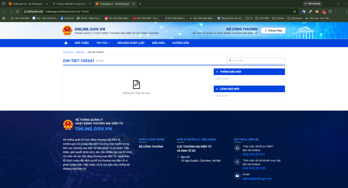Open the X (1) Đức Hiếu Web bookmark

[173, 18]
